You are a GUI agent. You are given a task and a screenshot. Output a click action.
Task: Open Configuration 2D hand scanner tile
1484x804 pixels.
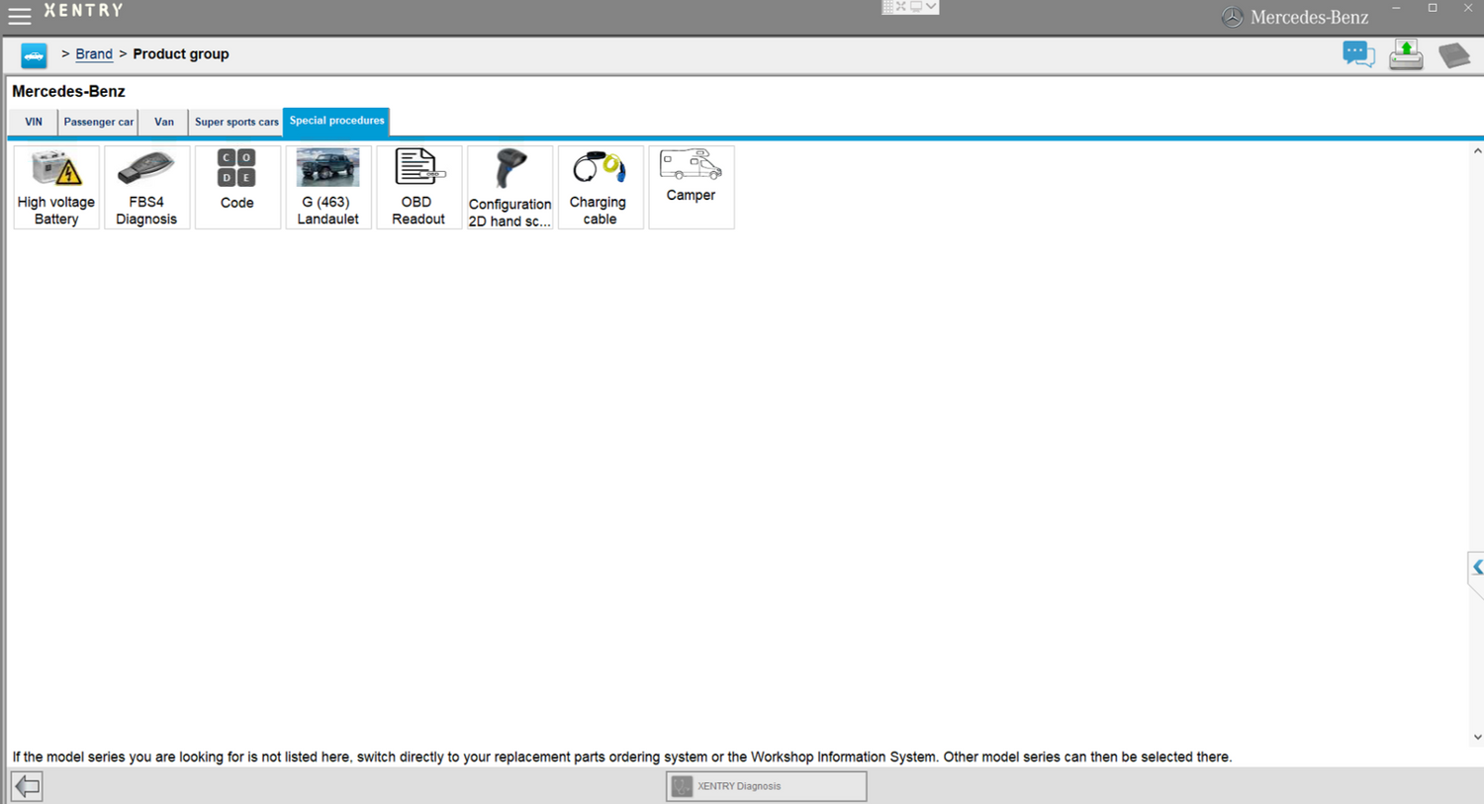tap(510, 188)
